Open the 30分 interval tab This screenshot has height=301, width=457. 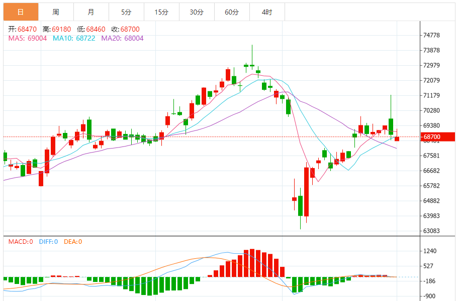click(197, 12)
